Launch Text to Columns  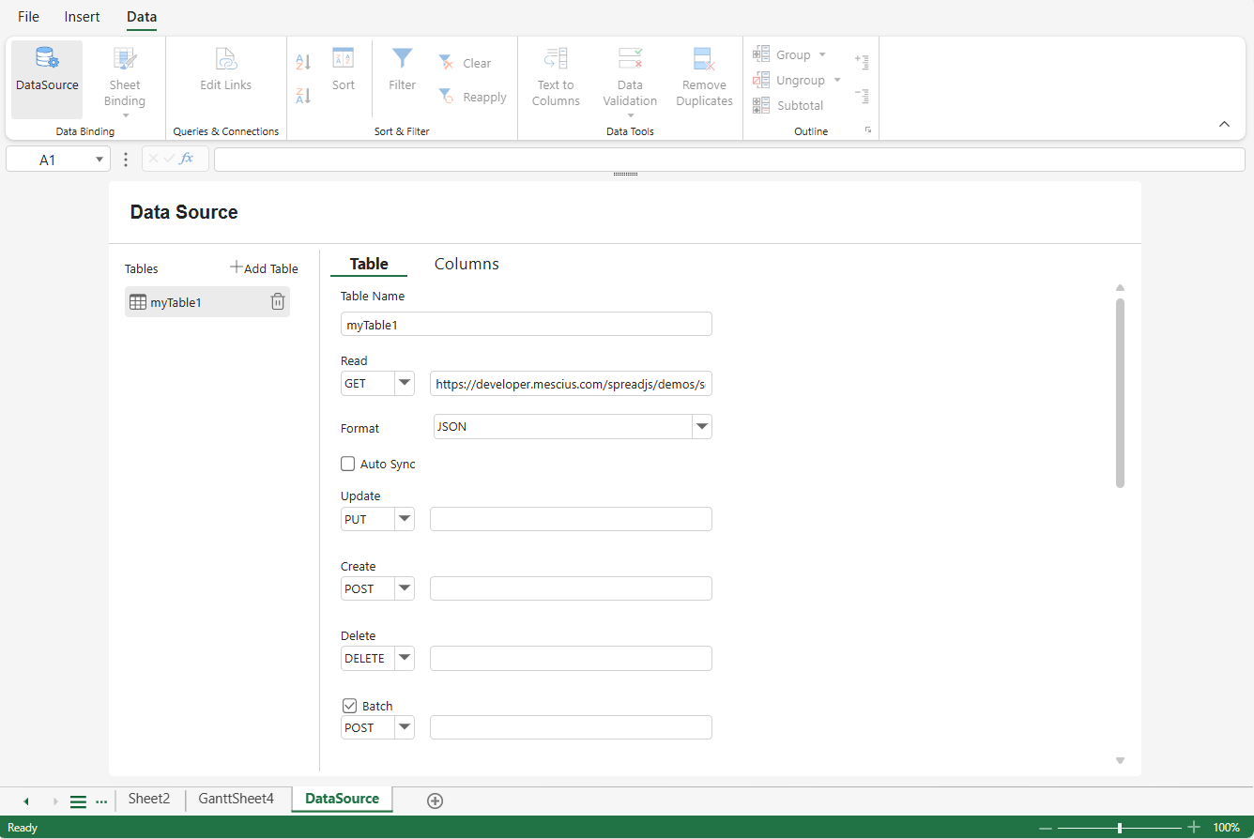pyautogui.click(x=556, y=77)
